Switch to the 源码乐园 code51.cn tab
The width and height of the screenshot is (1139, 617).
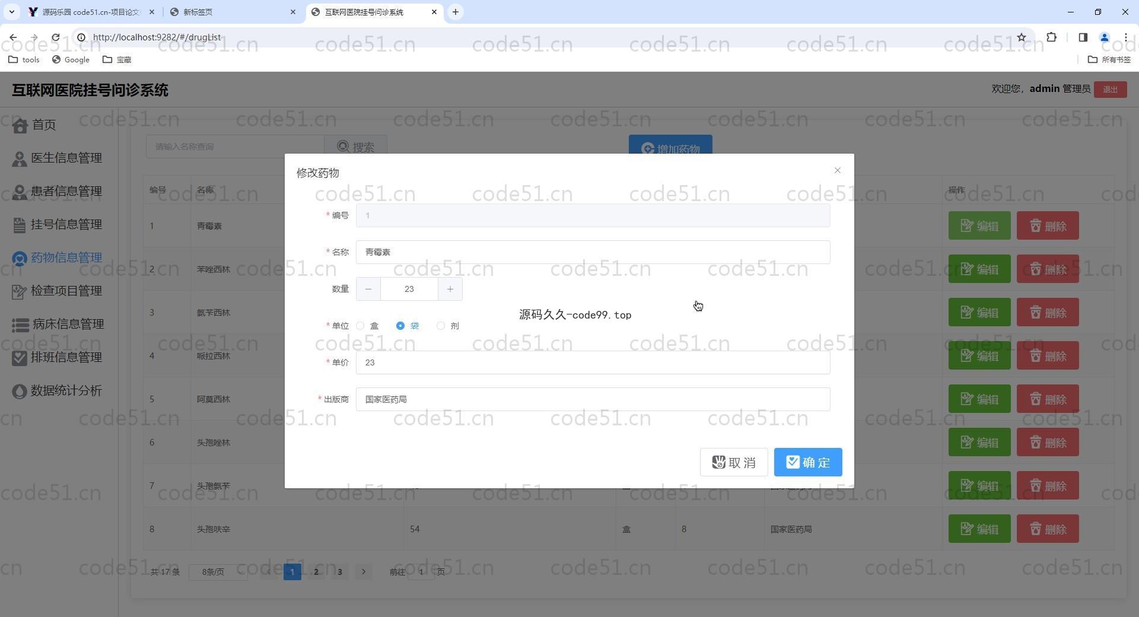(x=92, y=12)
